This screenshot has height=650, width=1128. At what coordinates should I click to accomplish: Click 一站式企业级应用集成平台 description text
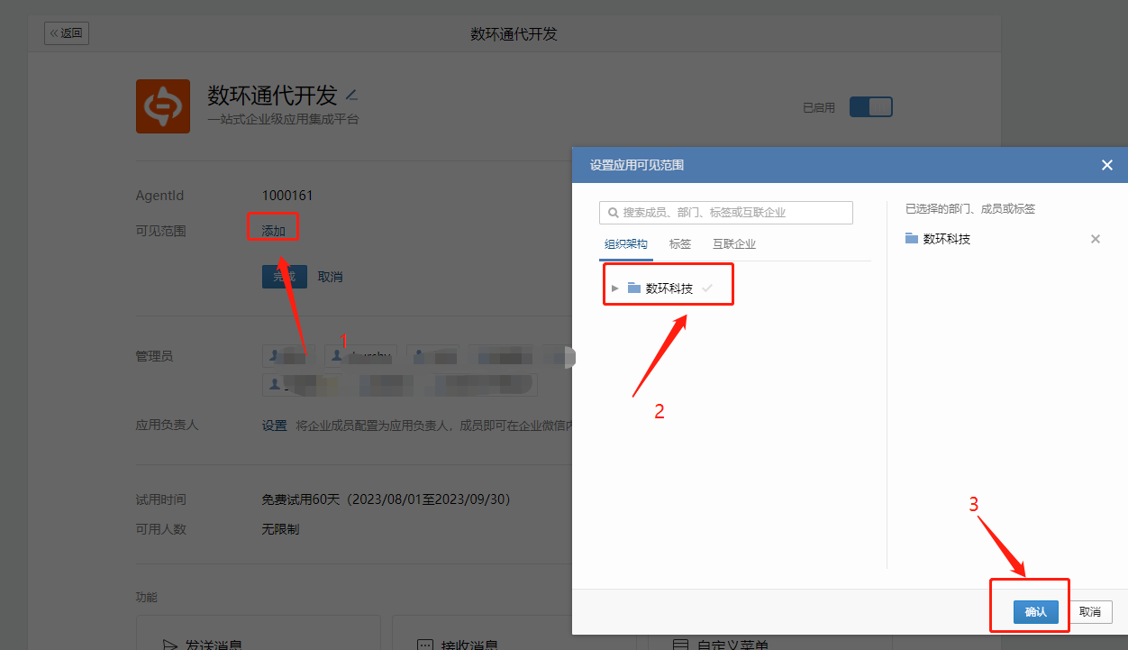click(283, 119)
